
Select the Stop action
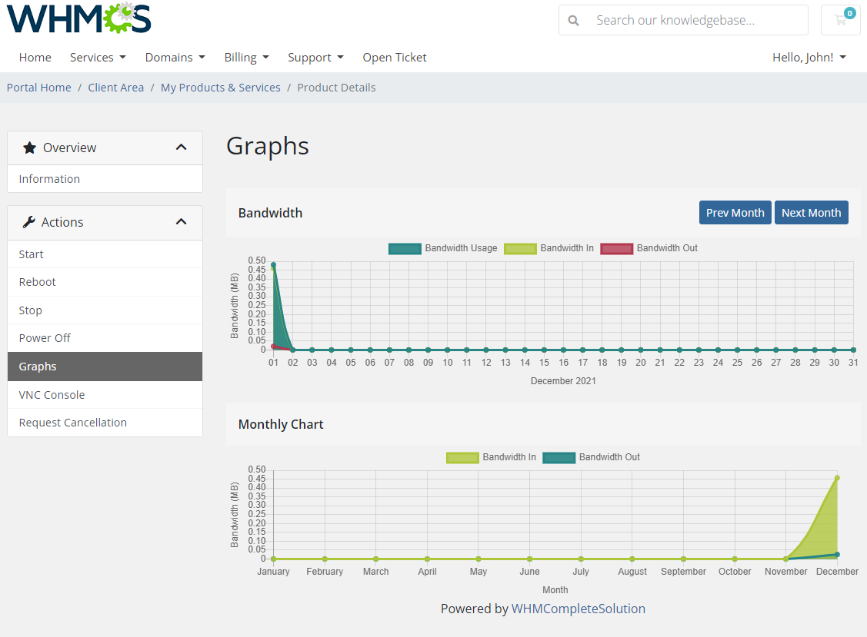(105, 310)
